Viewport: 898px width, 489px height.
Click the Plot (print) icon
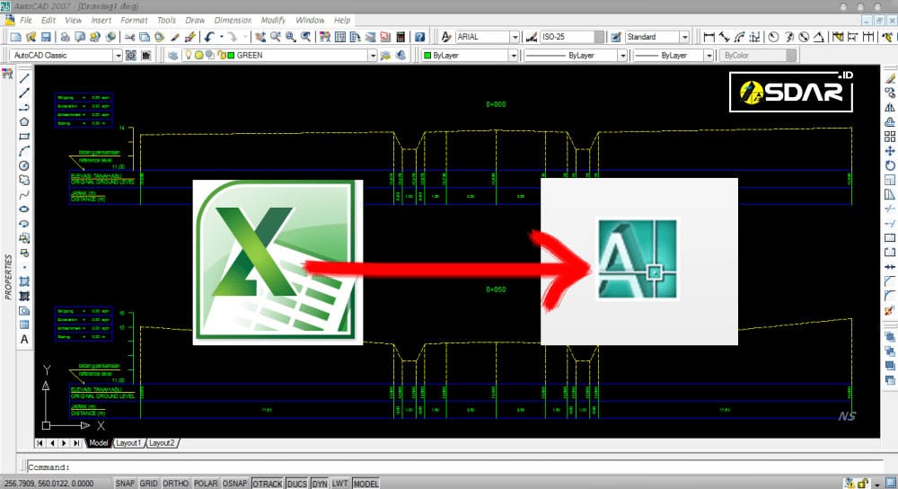(65, 37)
